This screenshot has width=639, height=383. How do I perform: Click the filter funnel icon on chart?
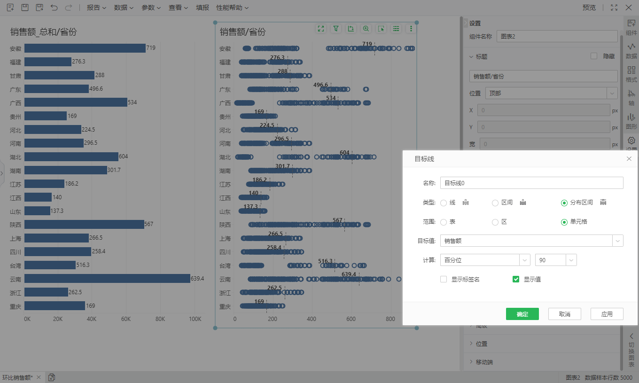click(336, 29)
